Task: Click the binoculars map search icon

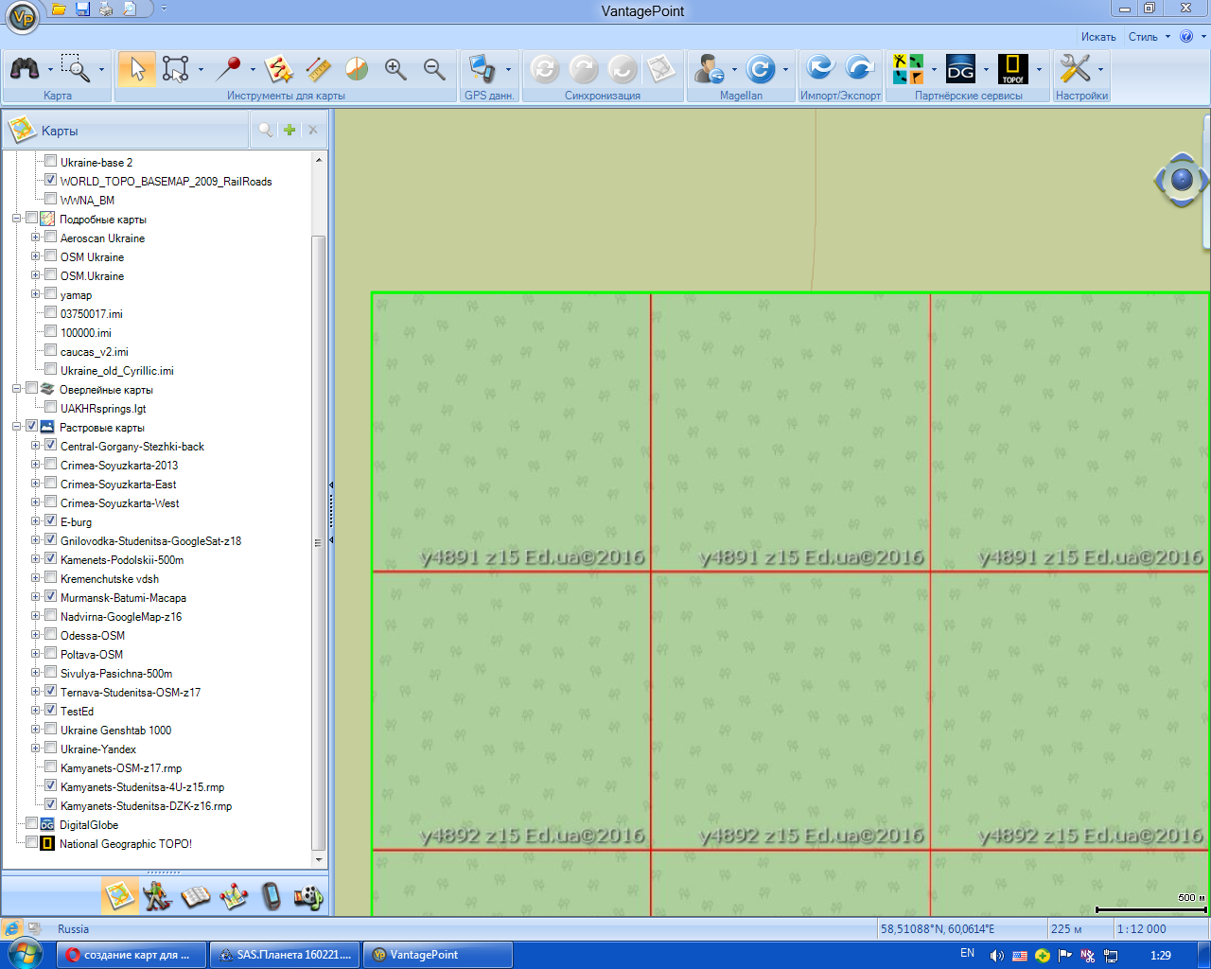Action: [25, 69]
